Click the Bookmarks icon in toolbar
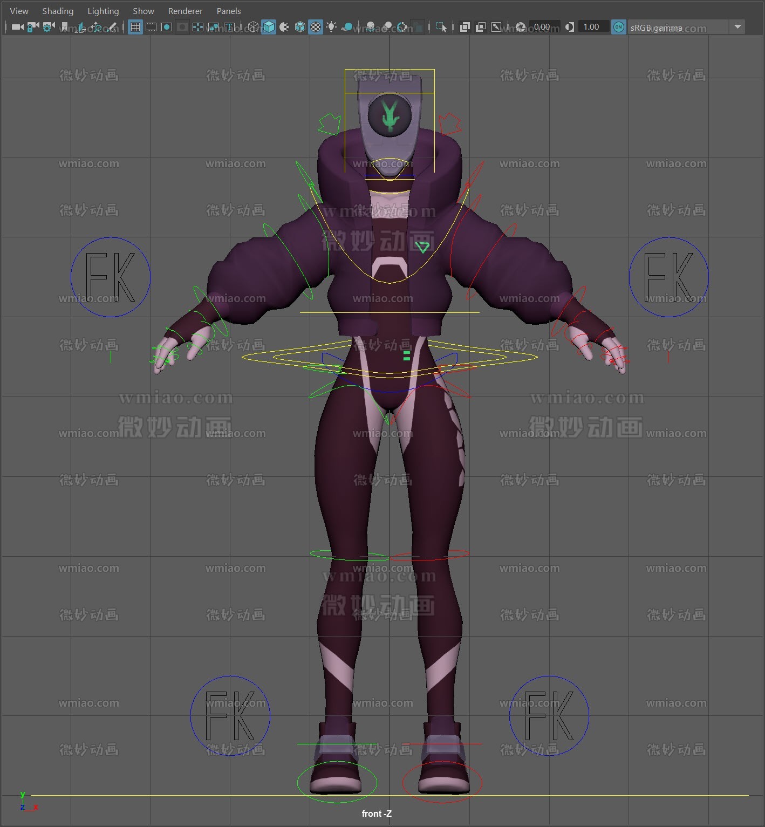The width and height of the screenshot is (765, 827). click(65, 27)
